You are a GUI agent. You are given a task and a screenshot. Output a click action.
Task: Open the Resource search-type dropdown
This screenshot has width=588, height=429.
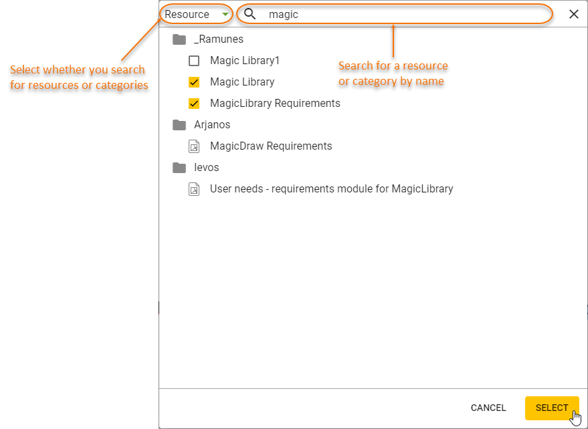coord(197,14)
